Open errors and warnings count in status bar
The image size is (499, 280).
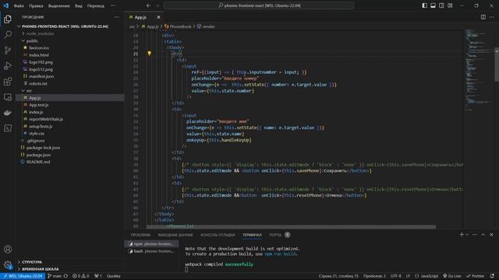pos(80,276)
